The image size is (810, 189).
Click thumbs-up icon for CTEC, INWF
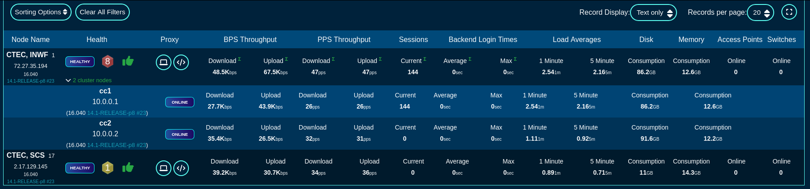point(128,61)
